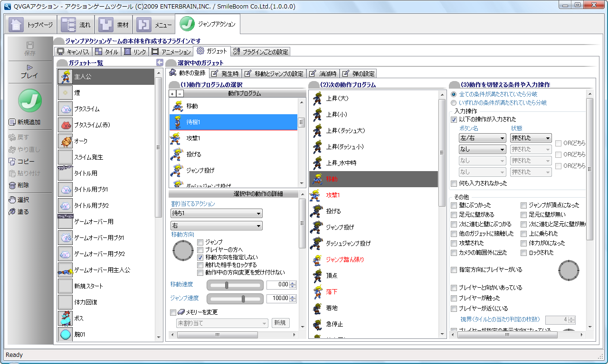Screen dimensions: 608x364
Task: Open the 未割り当て memory dropdown
Action: [x=222, y=323]
